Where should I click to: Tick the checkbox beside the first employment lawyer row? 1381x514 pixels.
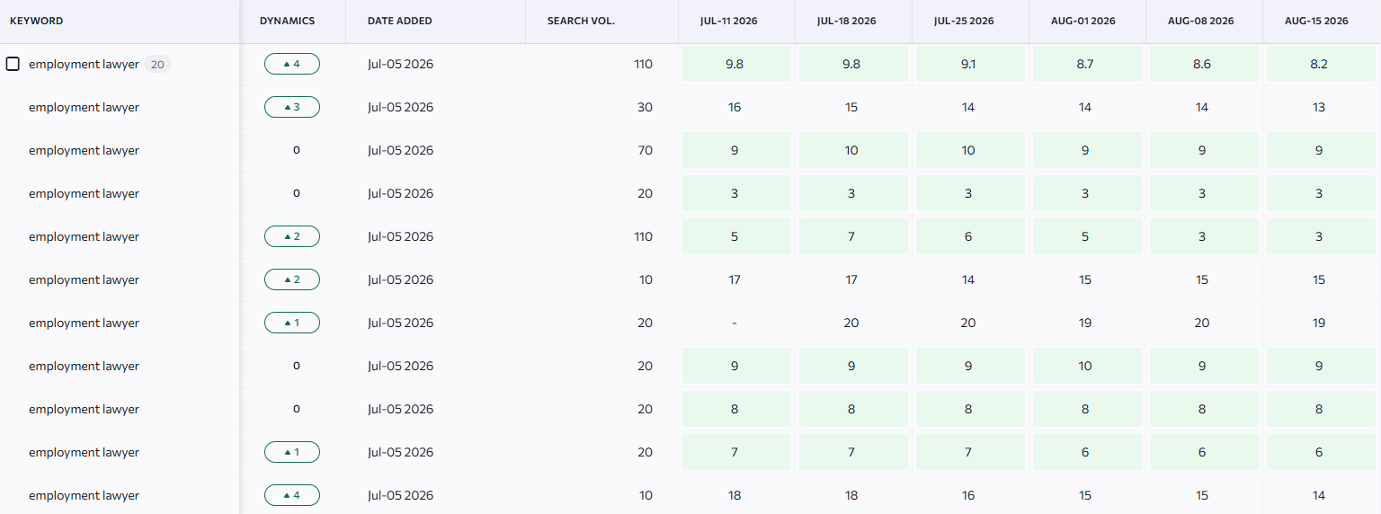[13, 64]
